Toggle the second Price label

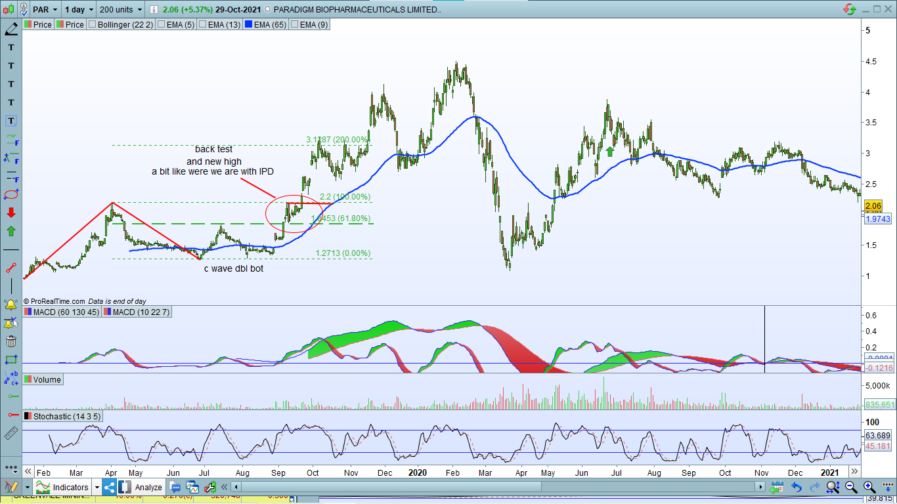coord(71,24)
